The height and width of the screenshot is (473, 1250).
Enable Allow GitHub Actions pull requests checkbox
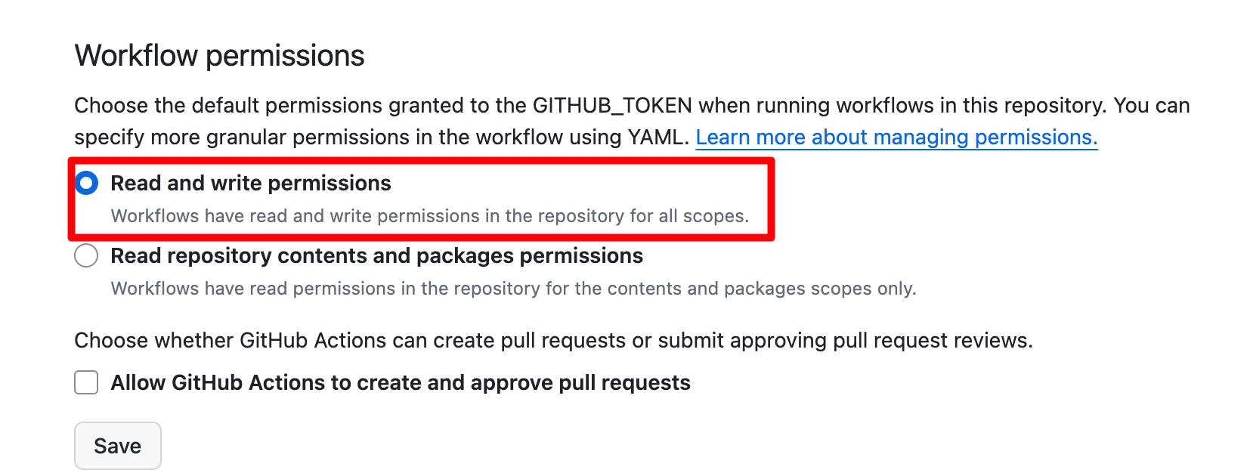86,382
